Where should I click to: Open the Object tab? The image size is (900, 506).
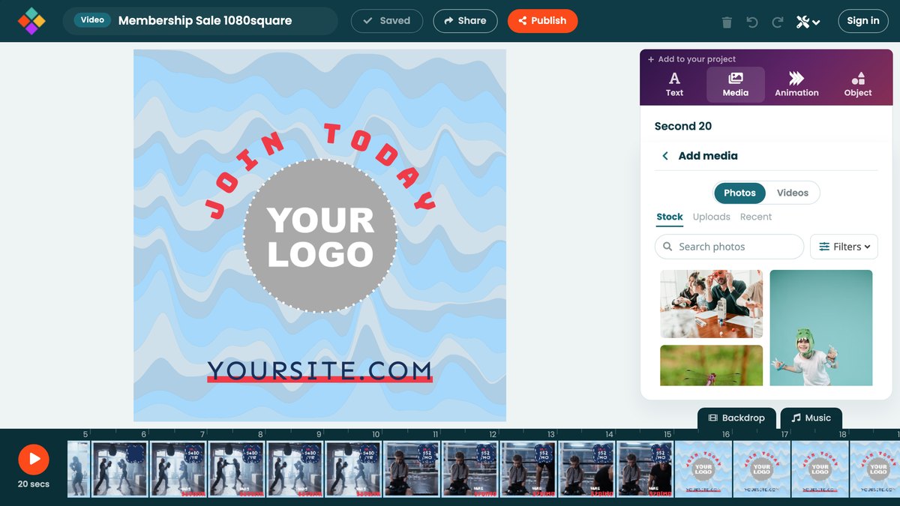858,85
